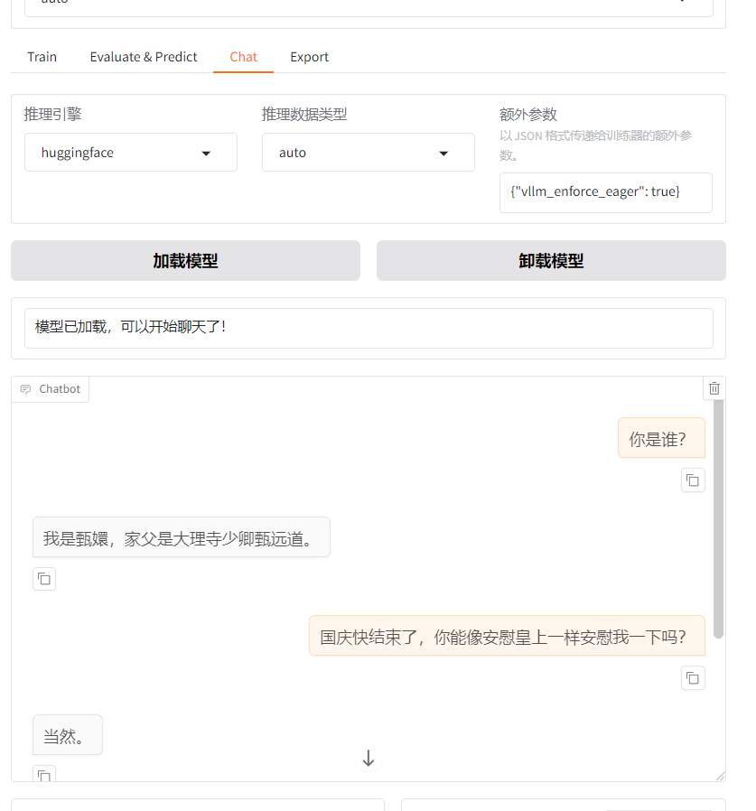Click the 额外参数 label
The height and width of the screenshot is (811, 756).
point(528,115)
